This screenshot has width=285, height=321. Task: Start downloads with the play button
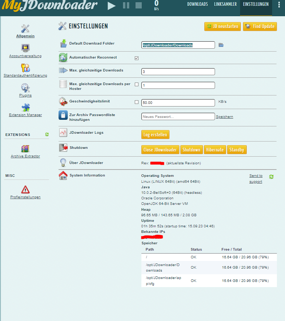(112, 6)
